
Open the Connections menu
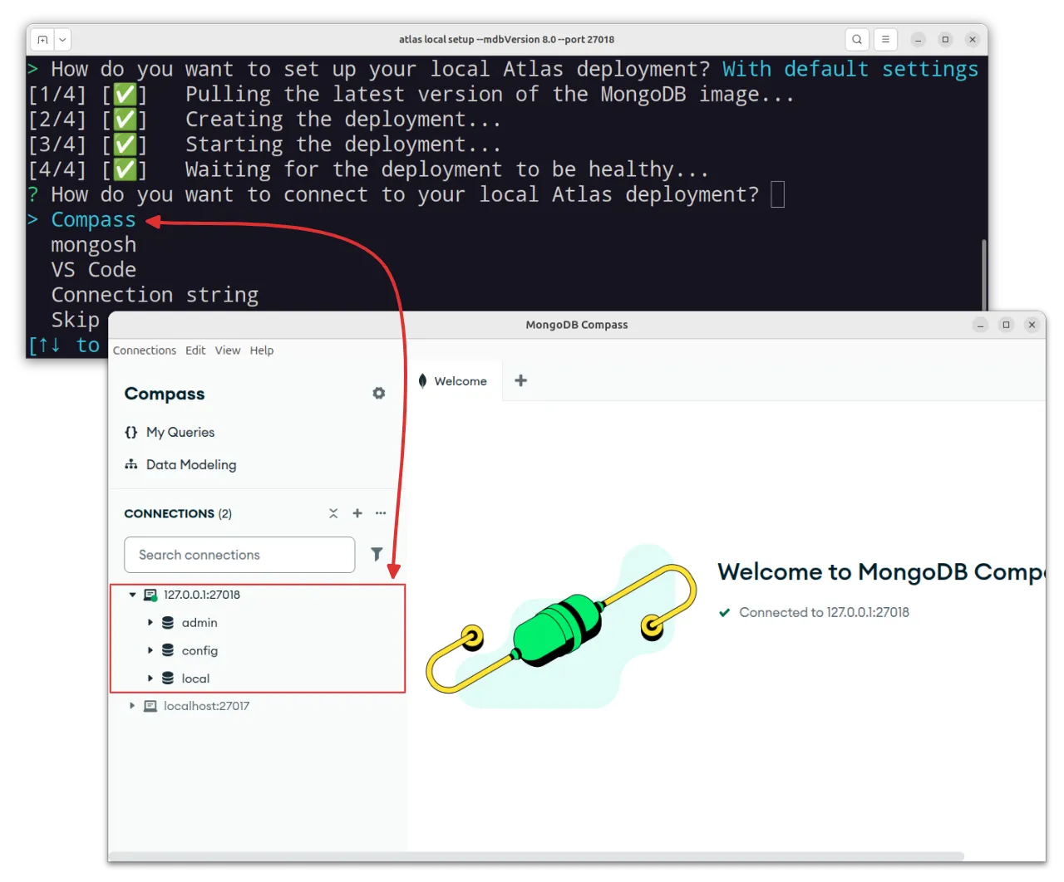tap(144, 350)
